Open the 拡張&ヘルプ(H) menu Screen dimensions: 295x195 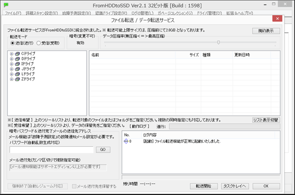coord(239,13)
